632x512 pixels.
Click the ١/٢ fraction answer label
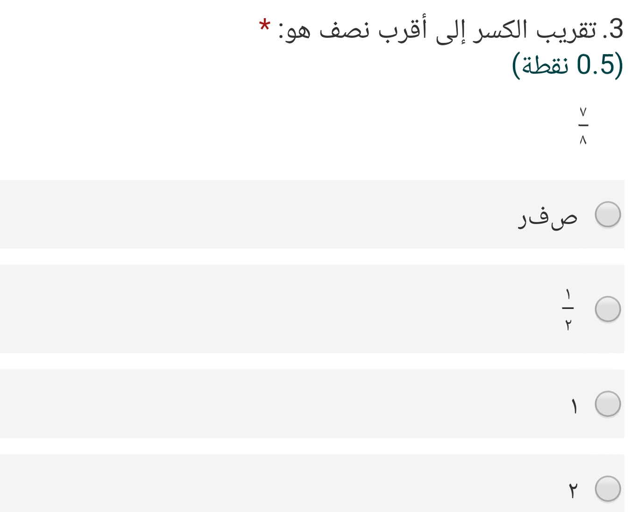click(x=568, y=309)
